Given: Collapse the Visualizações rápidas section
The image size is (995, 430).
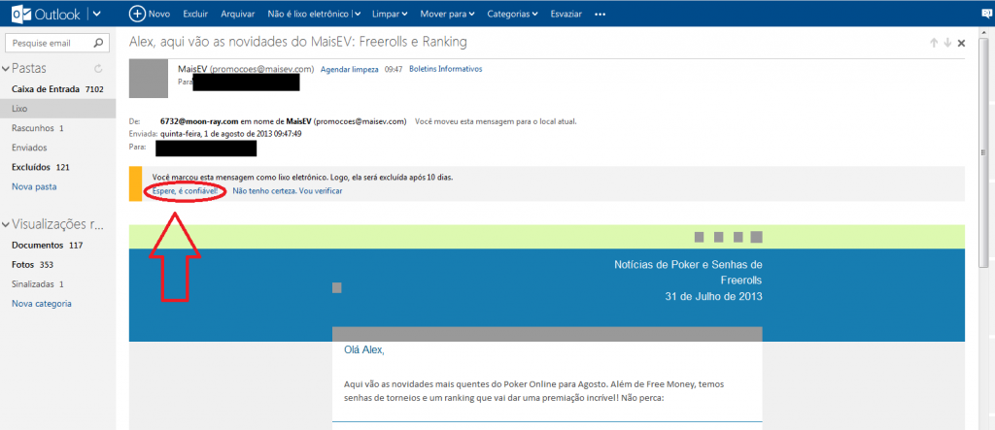Looking at the screenshot, I should (x=7, y=224).
